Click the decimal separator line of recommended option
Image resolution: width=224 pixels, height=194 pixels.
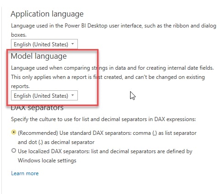coord(56,142)
